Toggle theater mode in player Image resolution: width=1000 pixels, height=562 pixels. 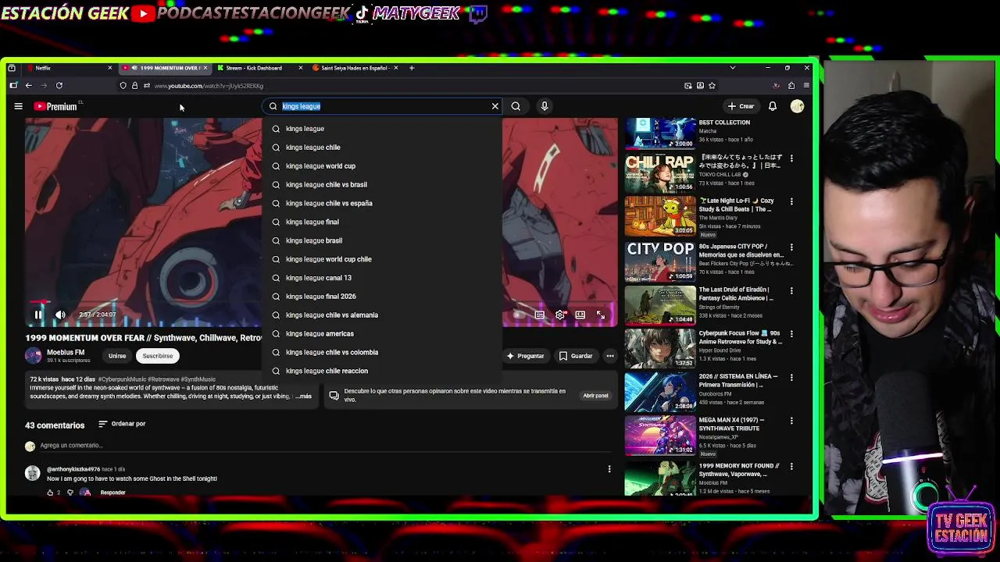click(580, 315)
